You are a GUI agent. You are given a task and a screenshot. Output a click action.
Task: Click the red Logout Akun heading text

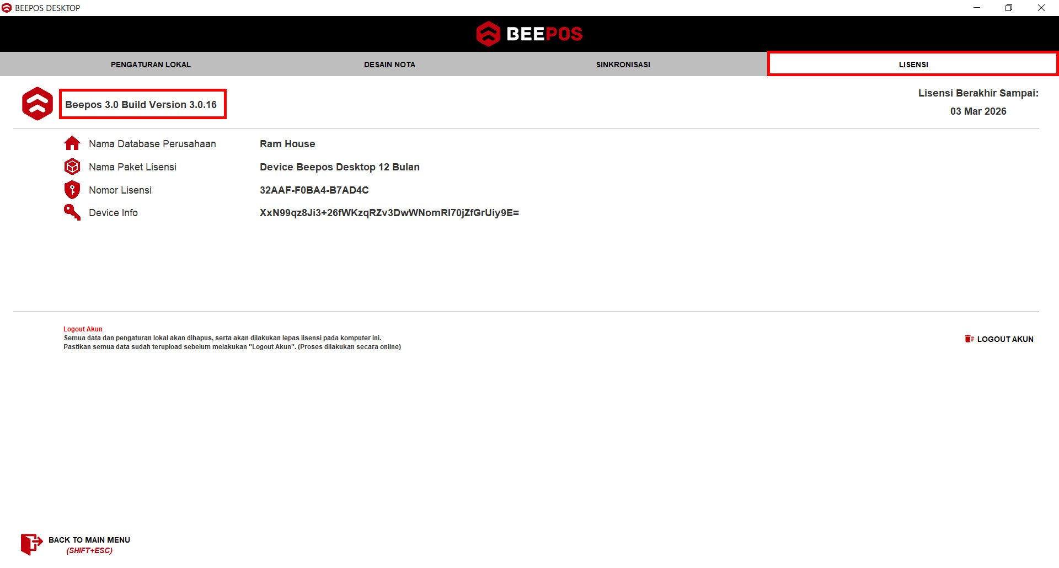click(83, 329)
